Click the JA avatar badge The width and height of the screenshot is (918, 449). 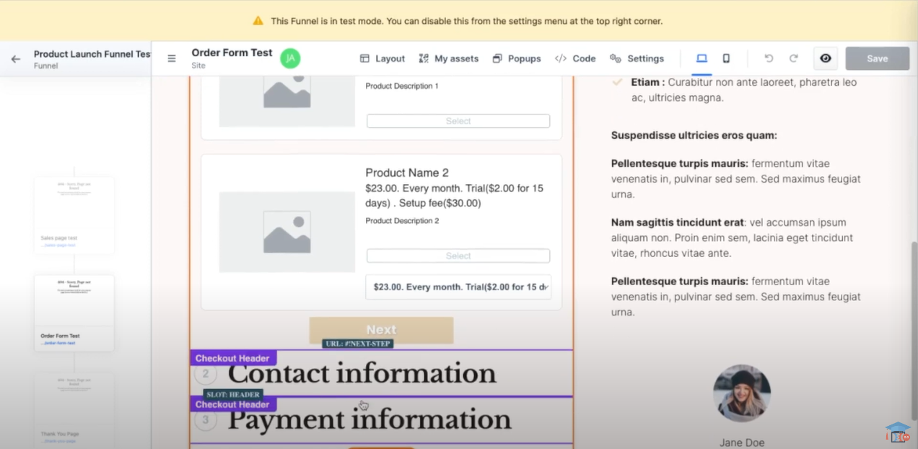pyautogui.click(x=290, y=58)
